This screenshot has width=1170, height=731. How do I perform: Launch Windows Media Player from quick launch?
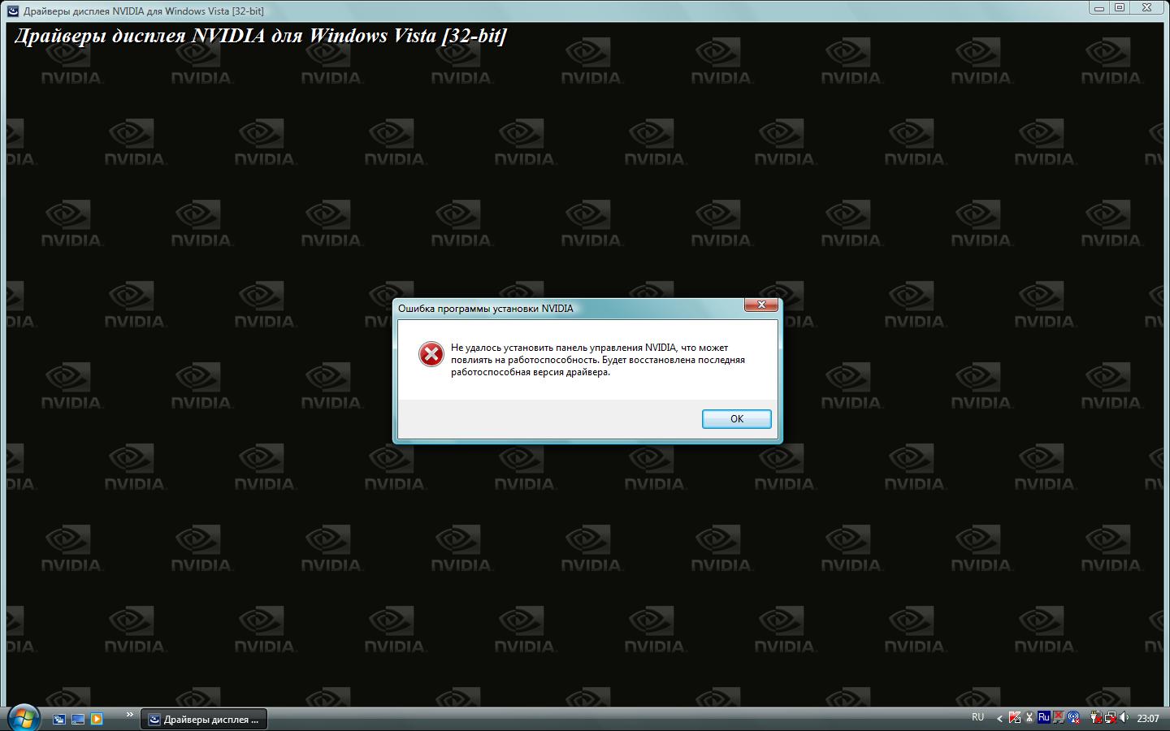97,719
